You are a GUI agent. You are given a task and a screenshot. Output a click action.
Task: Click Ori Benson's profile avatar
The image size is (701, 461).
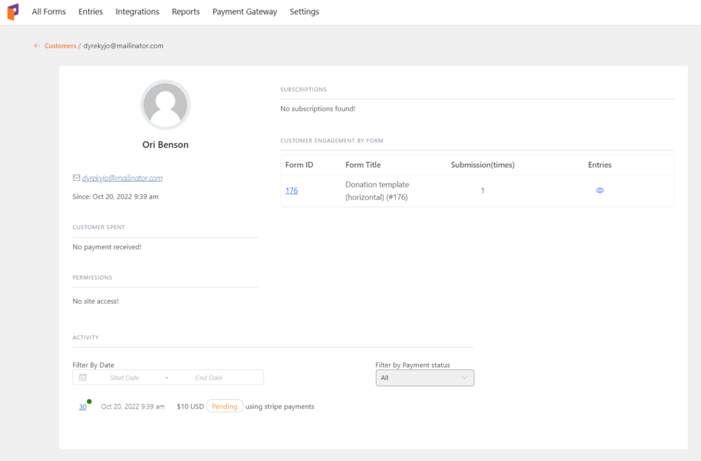pos(166,105)
